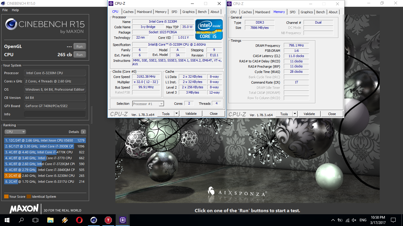The image size is (403, 226).
Task: Click the panel splitter grip handle
Action: 91,115
